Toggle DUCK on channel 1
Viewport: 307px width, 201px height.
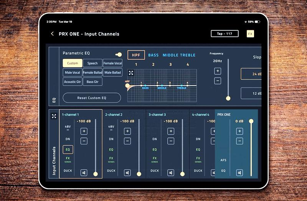click(68, 171)
